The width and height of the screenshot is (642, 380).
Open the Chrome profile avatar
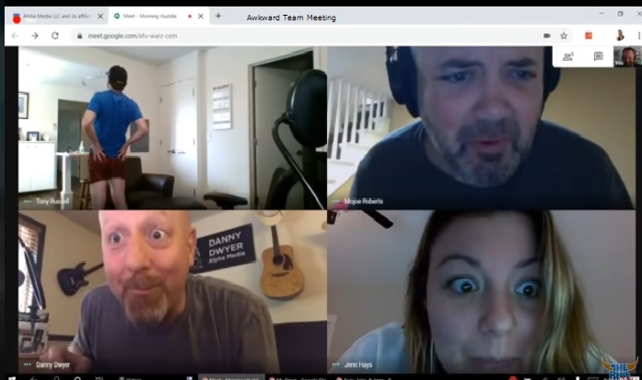pos(620,35)
